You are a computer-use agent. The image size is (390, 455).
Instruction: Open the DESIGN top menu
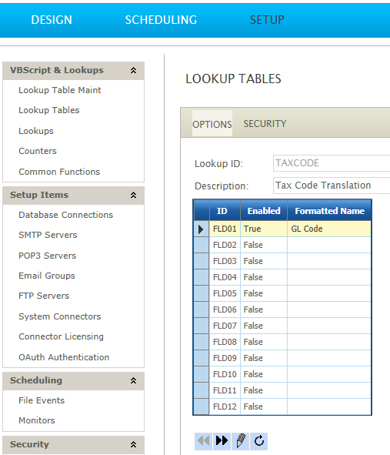click(x=52, y=20)
